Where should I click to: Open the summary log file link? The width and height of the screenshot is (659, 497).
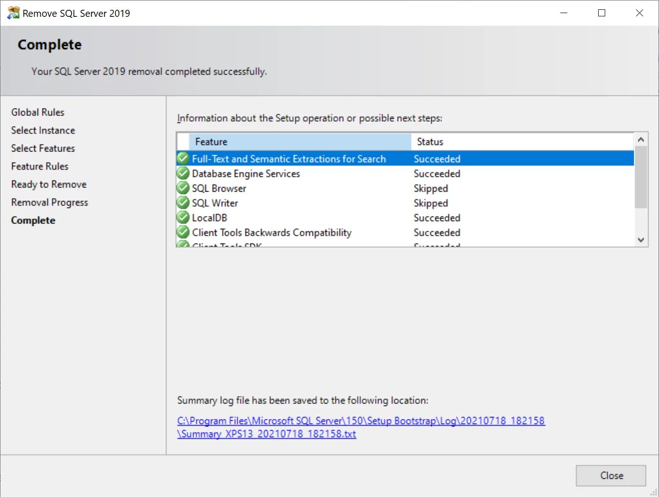(361, 427)
